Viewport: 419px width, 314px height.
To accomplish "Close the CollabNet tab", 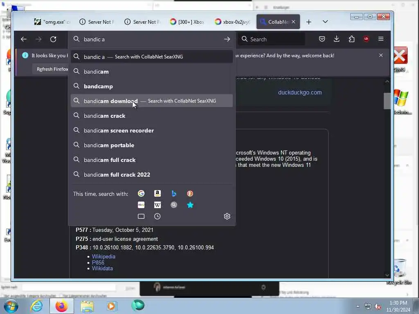I will click(293, 22).
